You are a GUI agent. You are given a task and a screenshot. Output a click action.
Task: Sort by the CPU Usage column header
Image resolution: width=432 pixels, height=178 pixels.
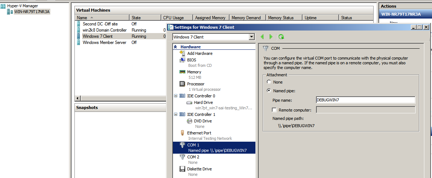[x=177, y=17]
